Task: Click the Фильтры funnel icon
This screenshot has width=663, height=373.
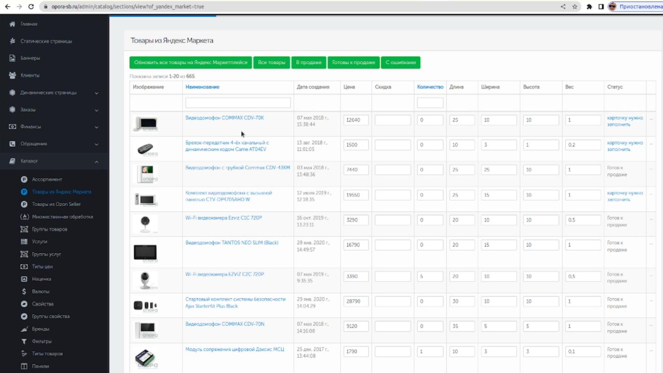Action: pos(24,341)
